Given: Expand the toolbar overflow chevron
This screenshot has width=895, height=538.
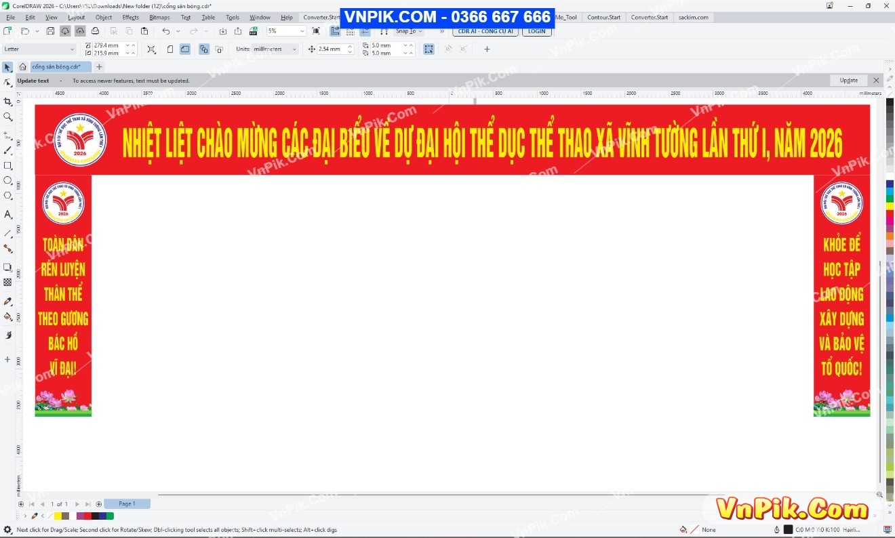Looking at the screenshot, I should pos(442,31).
